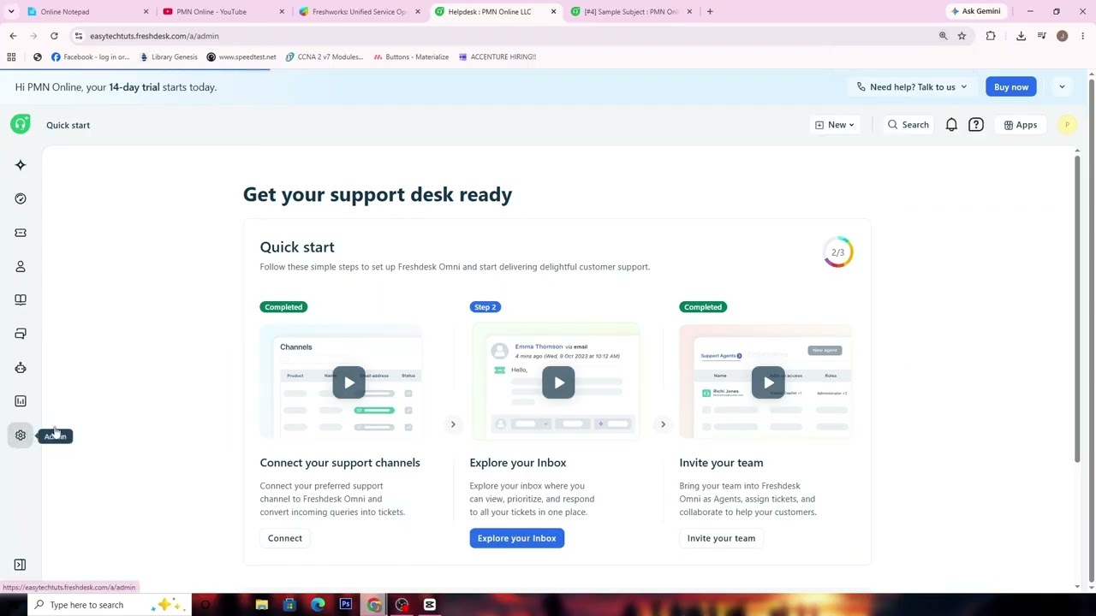Expand the sidebar using bottom panel icon
The width and height of the screenshot is (1096, 616).
coord(21,565)
